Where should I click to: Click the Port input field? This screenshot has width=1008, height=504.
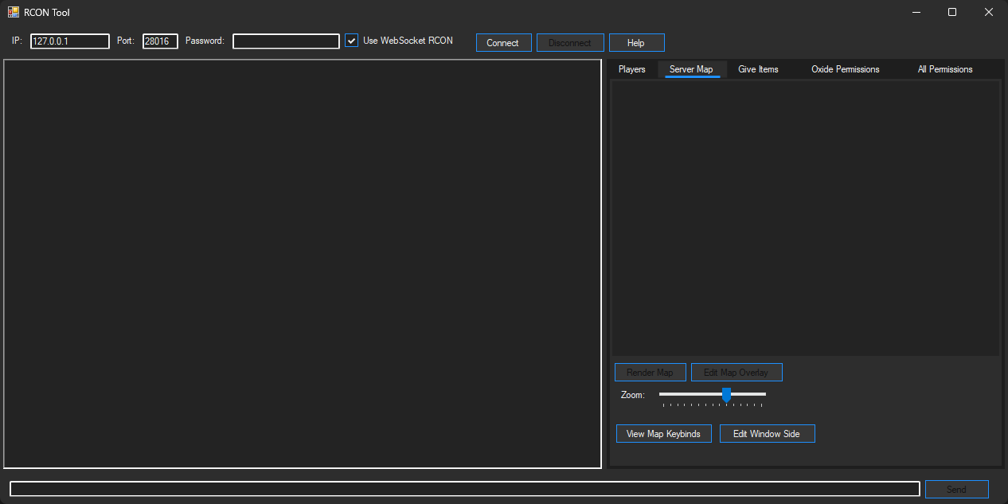160,41
